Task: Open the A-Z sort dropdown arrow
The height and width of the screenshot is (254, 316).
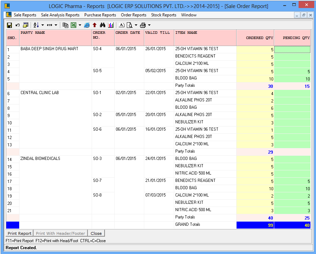Action: pyautogui.click(x=43, y=25)
